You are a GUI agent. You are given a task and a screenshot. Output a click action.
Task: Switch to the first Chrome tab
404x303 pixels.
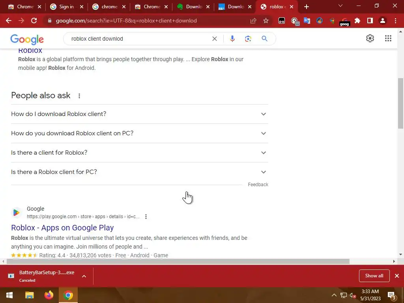[24, 7]
